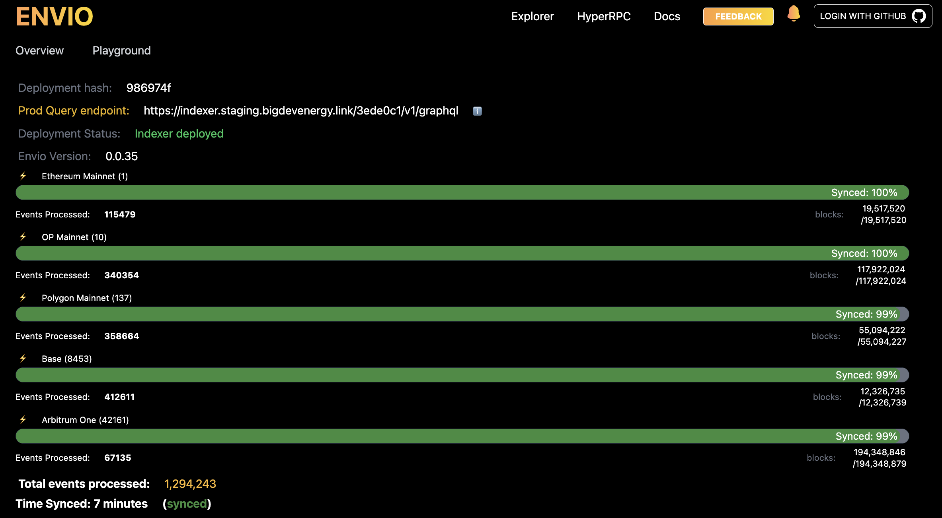Click the Polygon Mainnet lightning bolt icon
Image resolution: width=942 pixels, height=518 pixels.
point(23,298)
